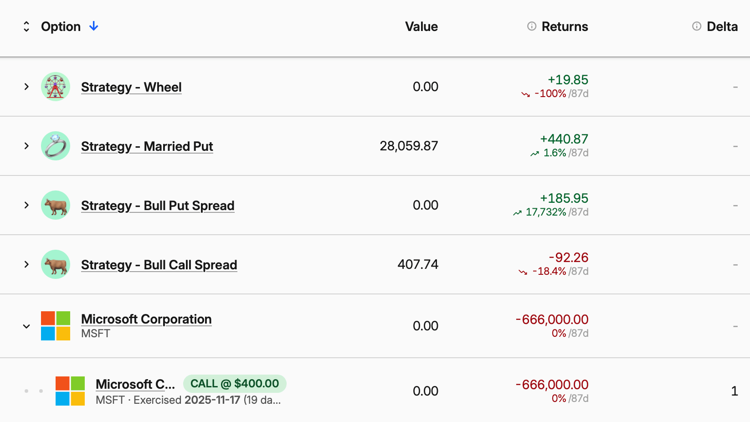Viewport: 750px width, 422px height.
Task: Select the Returns column header
Action: (565, 26)
